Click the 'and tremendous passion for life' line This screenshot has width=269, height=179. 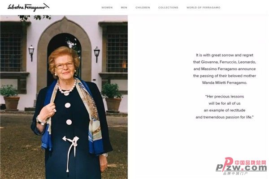tap(225, 117)
